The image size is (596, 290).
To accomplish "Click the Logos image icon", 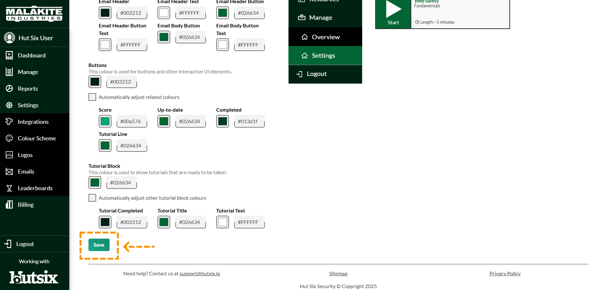I will pyautogui.click(x=9, y=155).
